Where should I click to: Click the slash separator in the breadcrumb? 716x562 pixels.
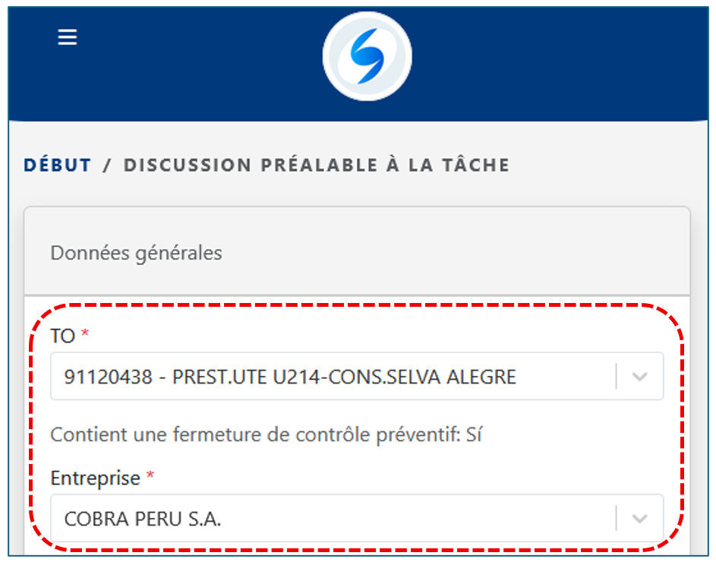(x=107, y=165)
